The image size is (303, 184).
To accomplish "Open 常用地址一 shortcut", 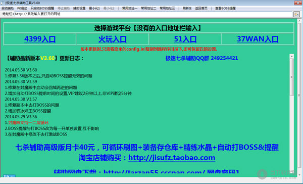I will click(x=130, y=8).
